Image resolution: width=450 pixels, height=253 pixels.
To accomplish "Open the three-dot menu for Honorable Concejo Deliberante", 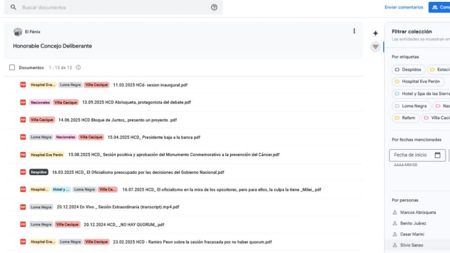I will point(354,31).
